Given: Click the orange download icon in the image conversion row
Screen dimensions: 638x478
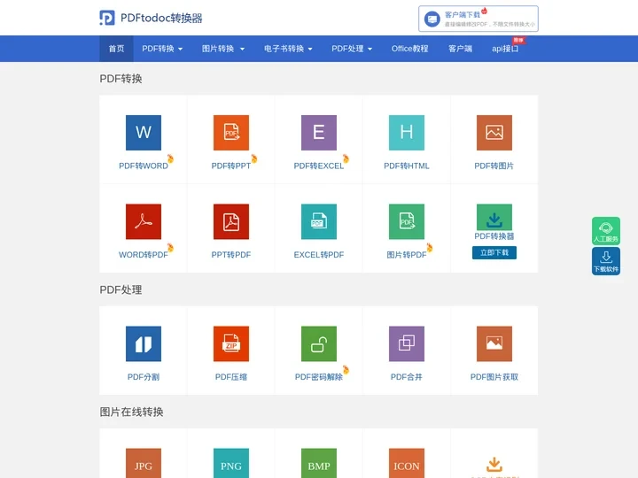Looking at the screenshot, I should (x=494, y=464).
